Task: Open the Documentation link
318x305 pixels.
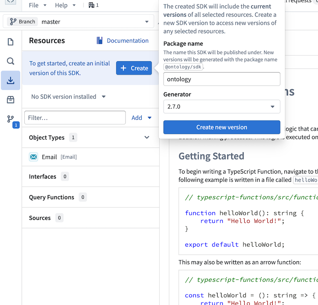Action: tap(123, 41)
